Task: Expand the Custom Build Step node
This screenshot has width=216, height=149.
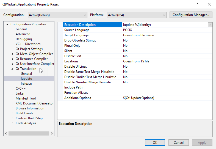Action: pos(12,118)
